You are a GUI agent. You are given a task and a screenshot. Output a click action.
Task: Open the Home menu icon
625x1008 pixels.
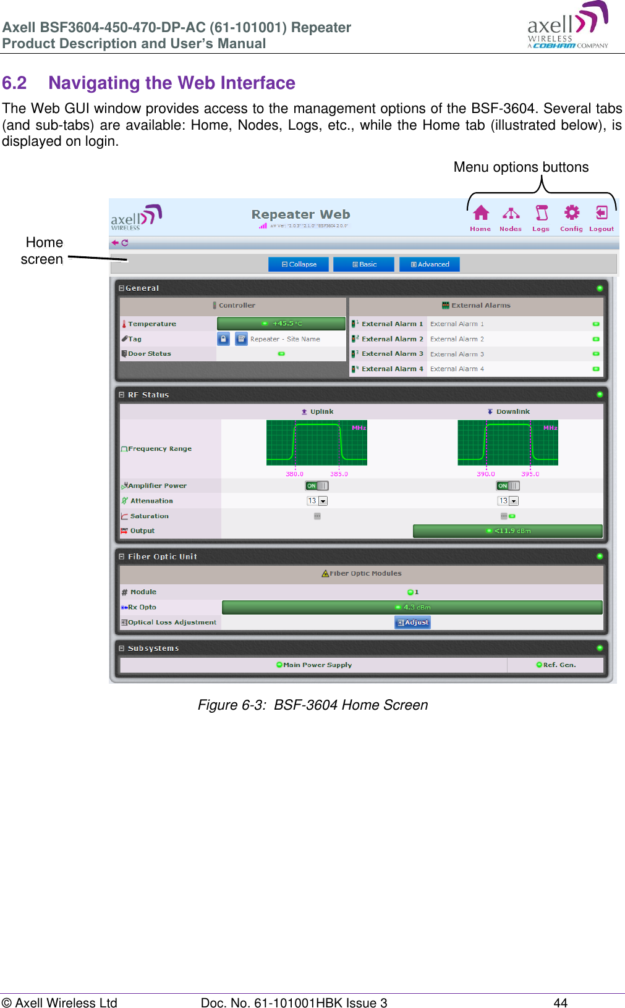point(480,214)
